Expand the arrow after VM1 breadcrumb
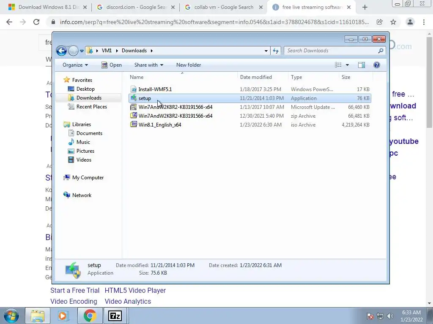433x324 pixels. click(x=117, y=51)
